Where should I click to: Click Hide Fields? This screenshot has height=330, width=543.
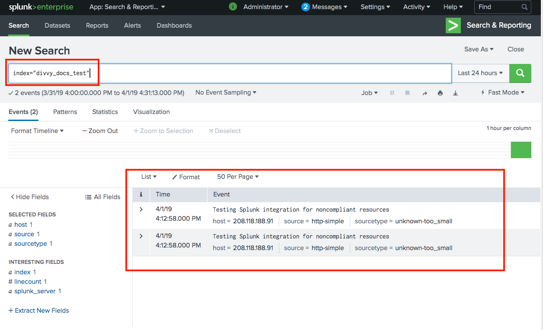point(29,197)
